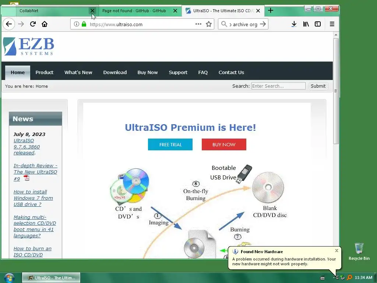Focus the Enter Search site field
Viewport: 377px width, 283px height.
click(278, 86)
